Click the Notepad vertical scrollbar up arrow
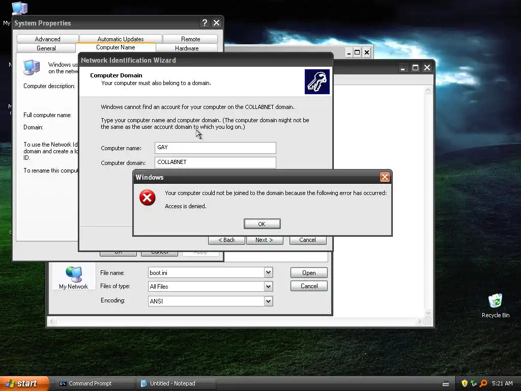The height and width of the screenshot is (391, 521). 428,90
